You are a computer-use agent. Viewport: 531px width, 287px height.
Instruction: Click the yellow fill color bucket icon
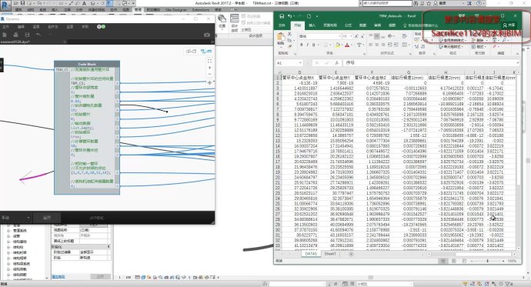(338, 45)
